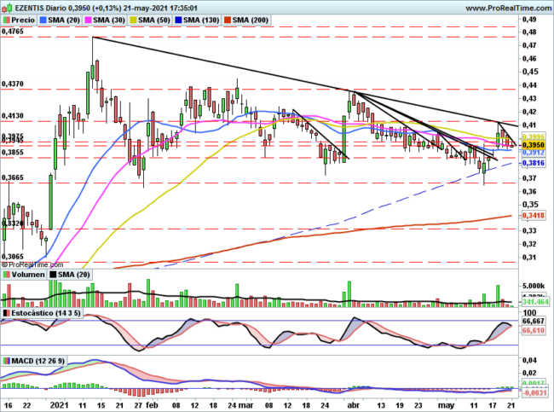Screen dimensions: 554x412
Task: Click the 0,3950 current price tag
Action: (x=533, y=145)
